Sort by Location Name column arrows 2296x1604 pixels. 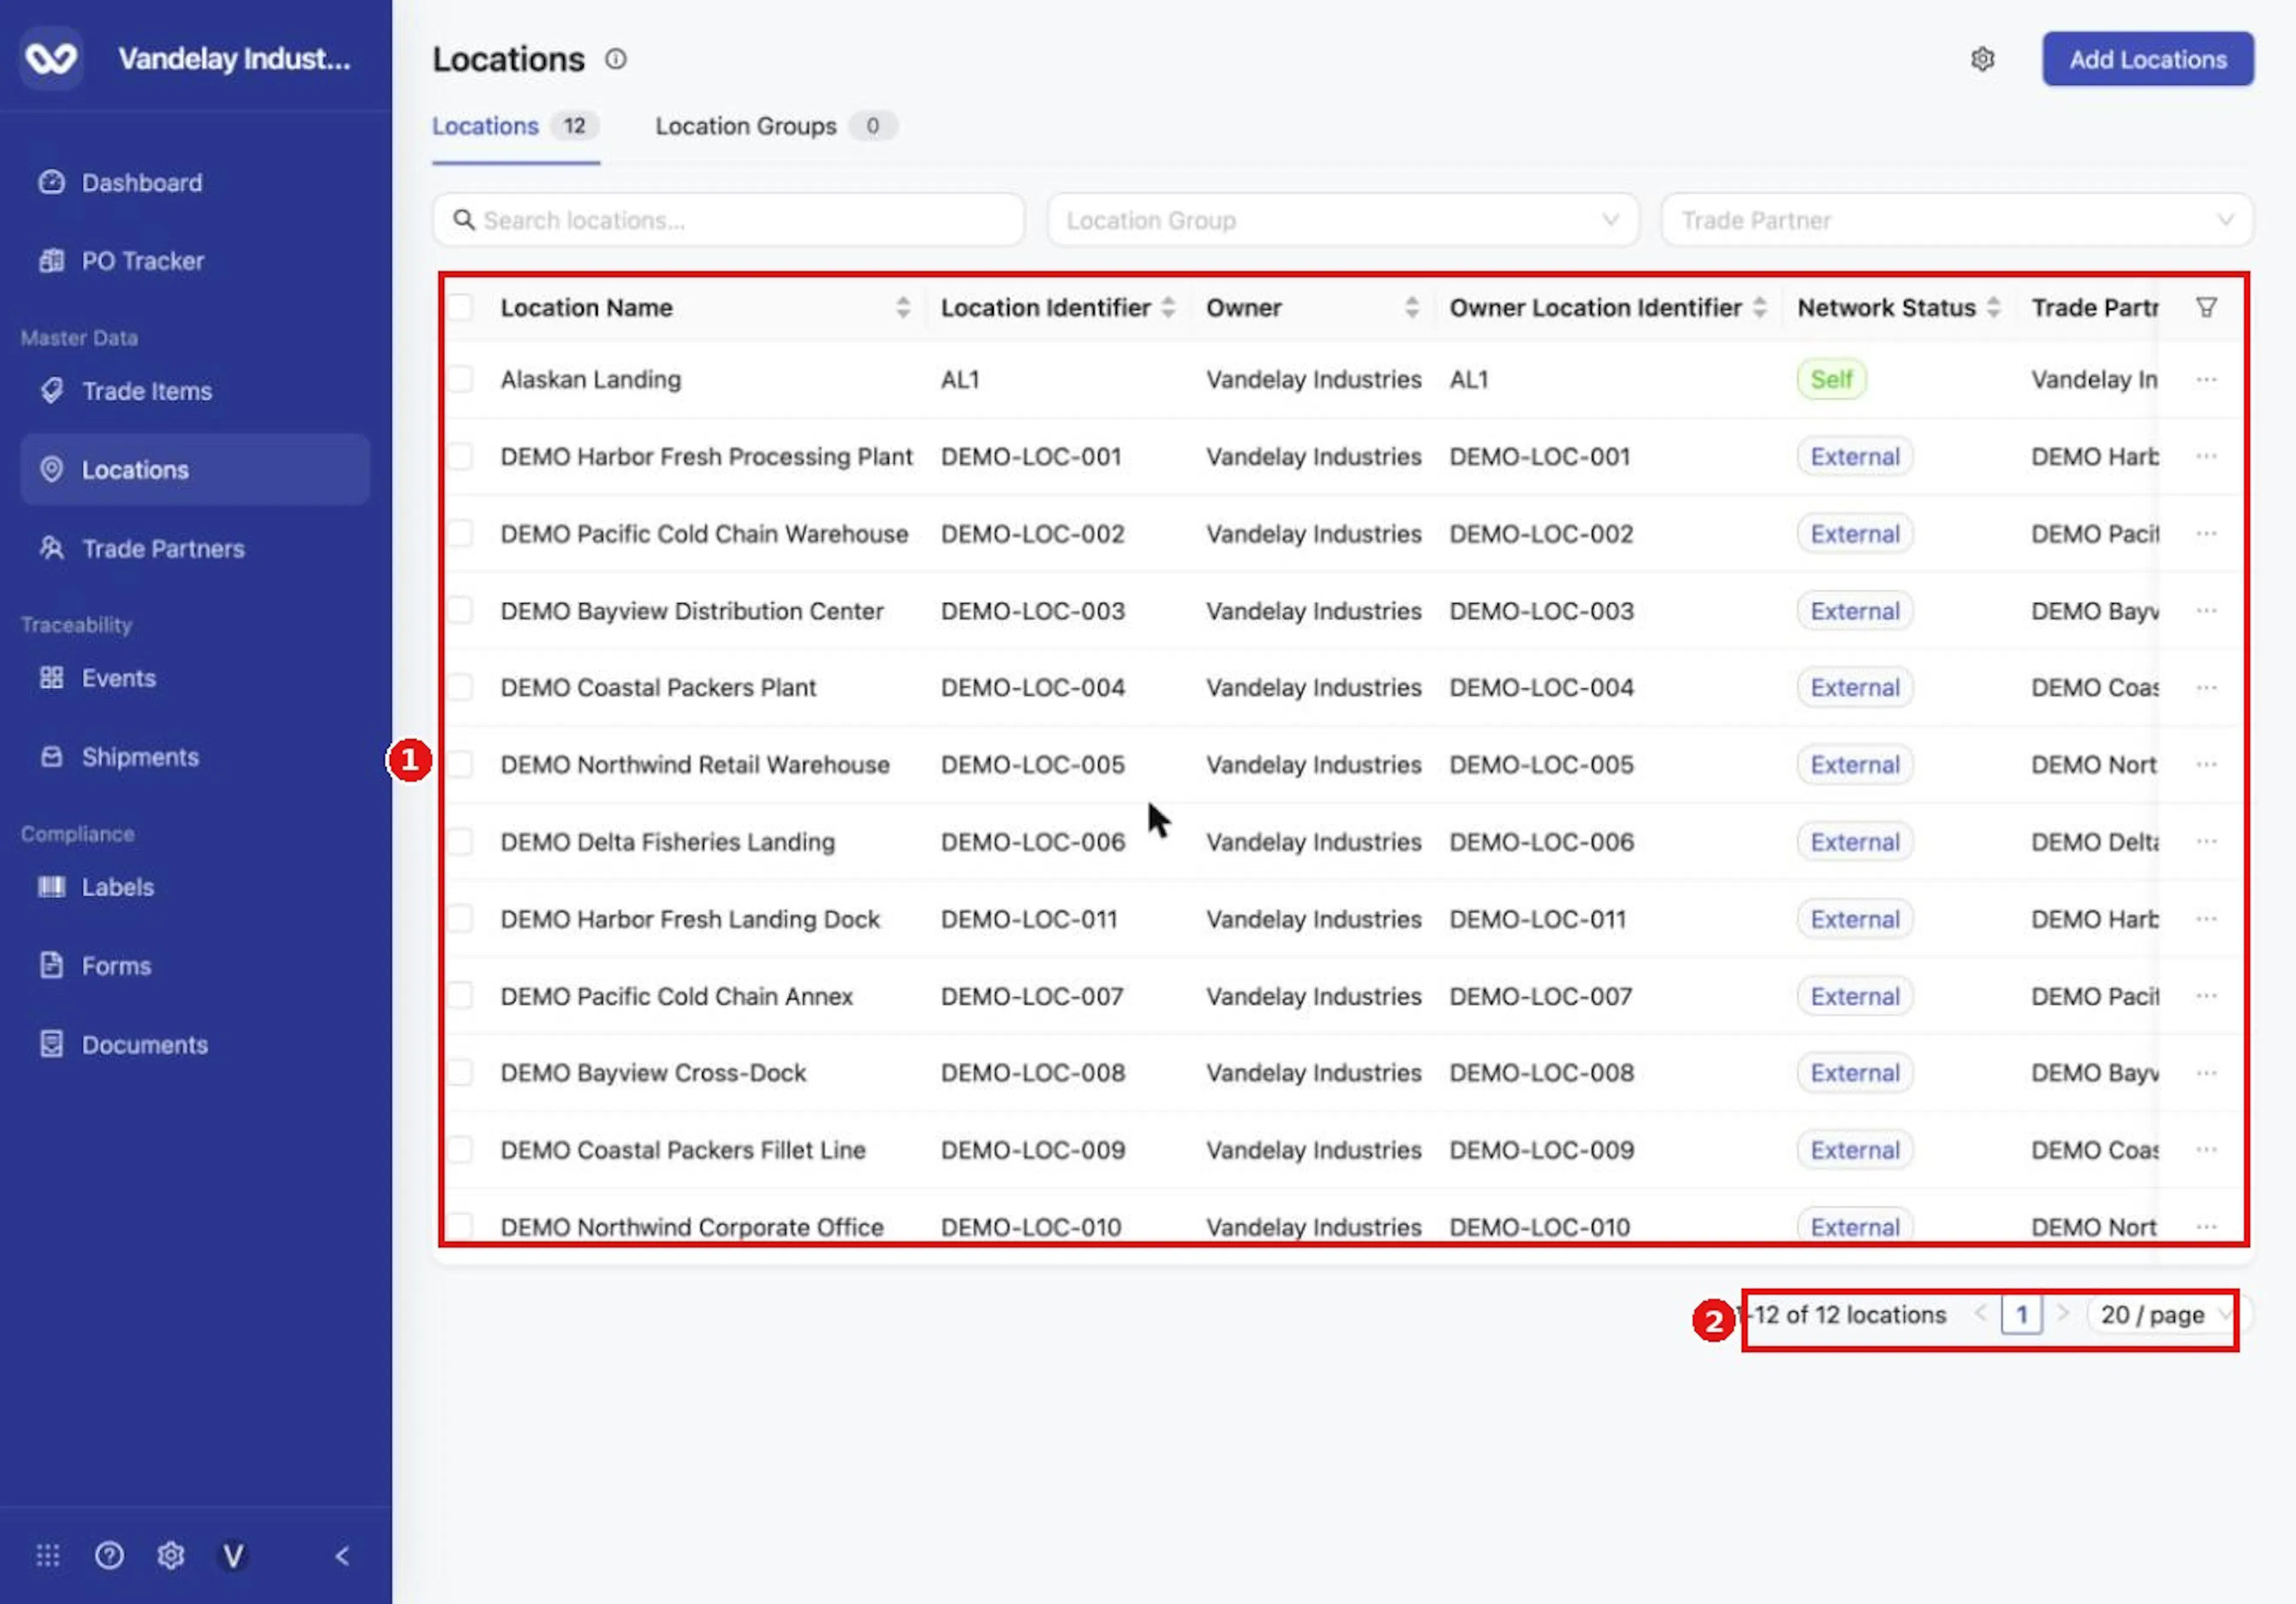[x=903, y=307]
